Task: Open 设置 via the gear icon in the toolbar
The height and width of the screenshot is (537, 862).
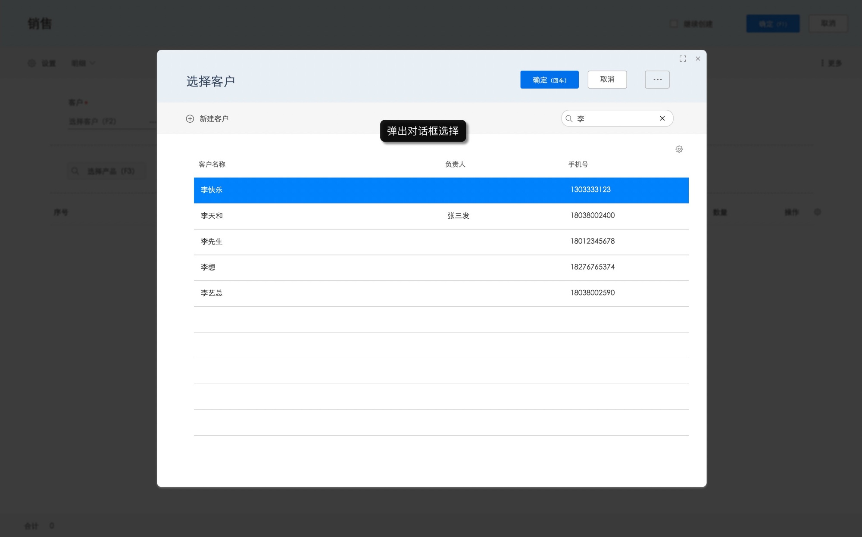Action: click(x=32, y=63)
